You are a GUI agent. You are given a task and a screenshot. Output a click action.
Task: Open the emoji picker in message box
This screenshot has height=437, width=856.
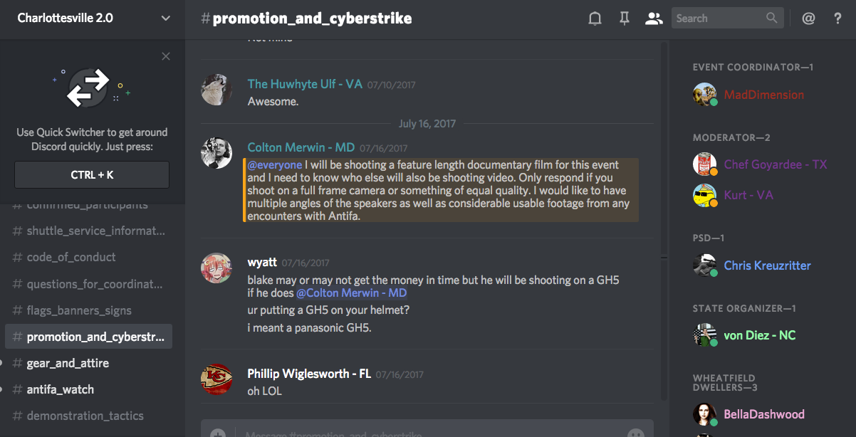(x=636, y=433)
